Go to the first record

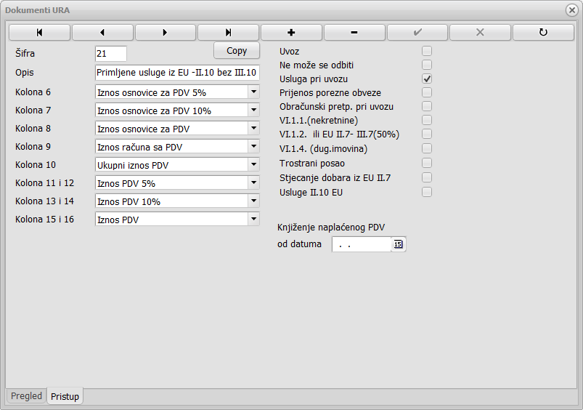[39, 33]
